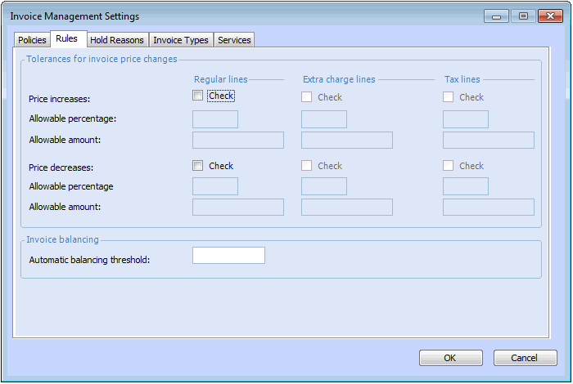Click Regular lines decrease allowable amount field
This screenshot has height=384, width=573.
pos(237,207)
